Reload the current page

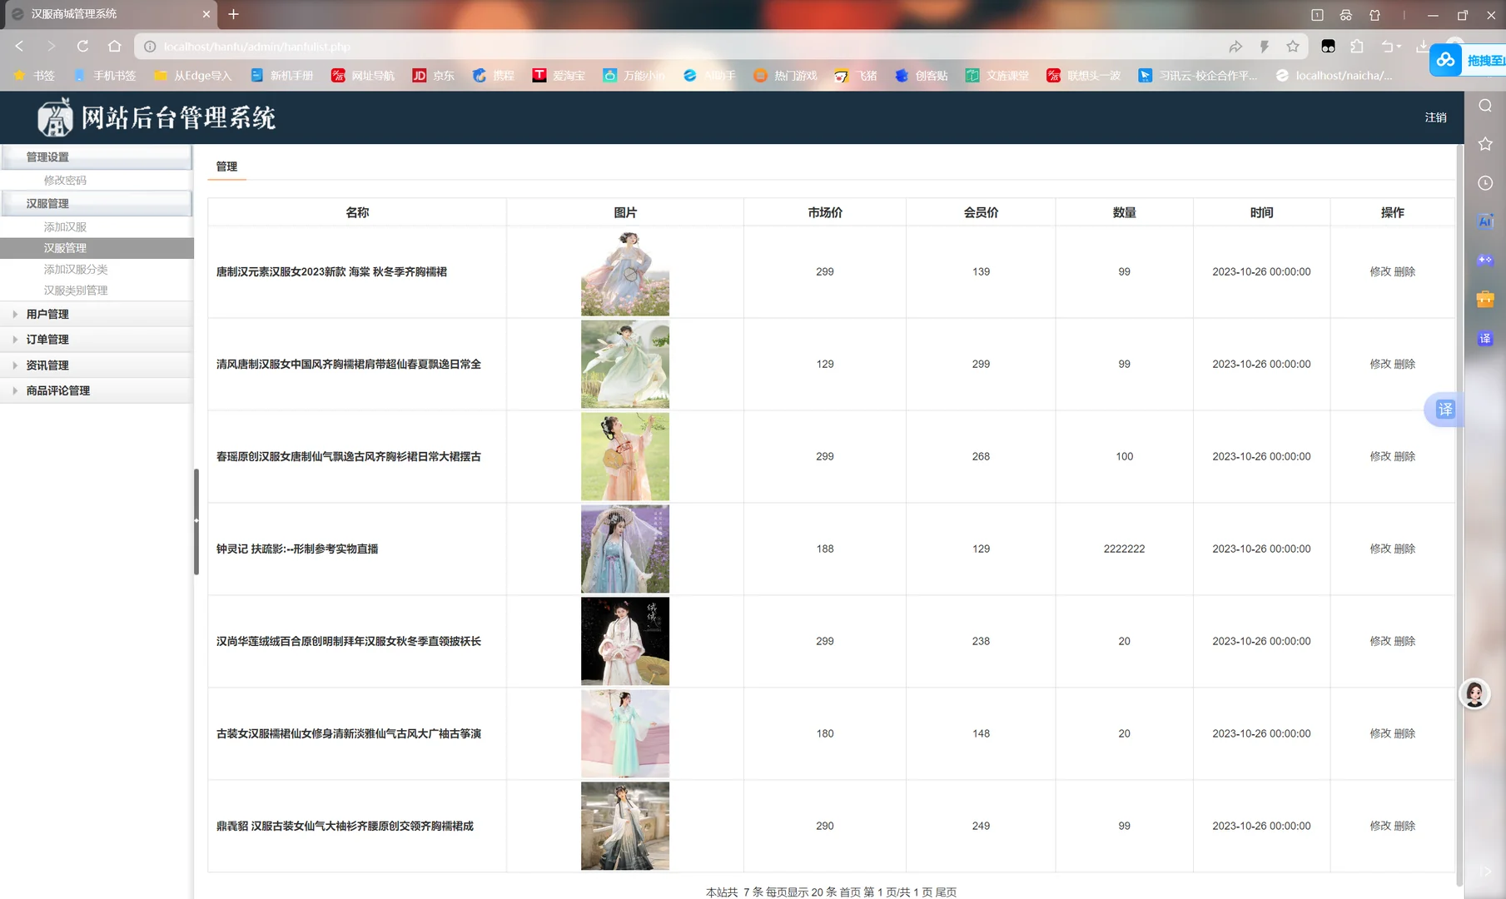coord(82,47)
